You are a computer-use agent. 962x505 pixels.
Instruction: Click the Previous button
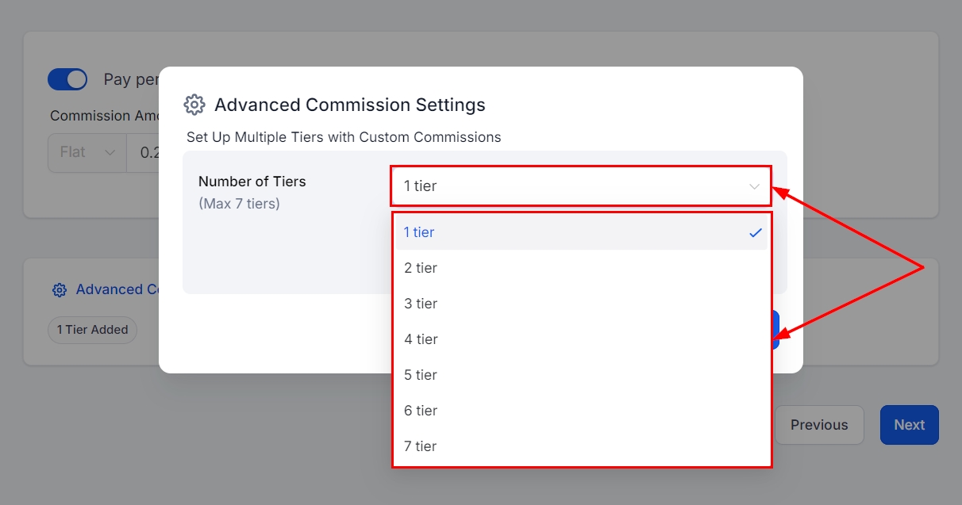819,425
